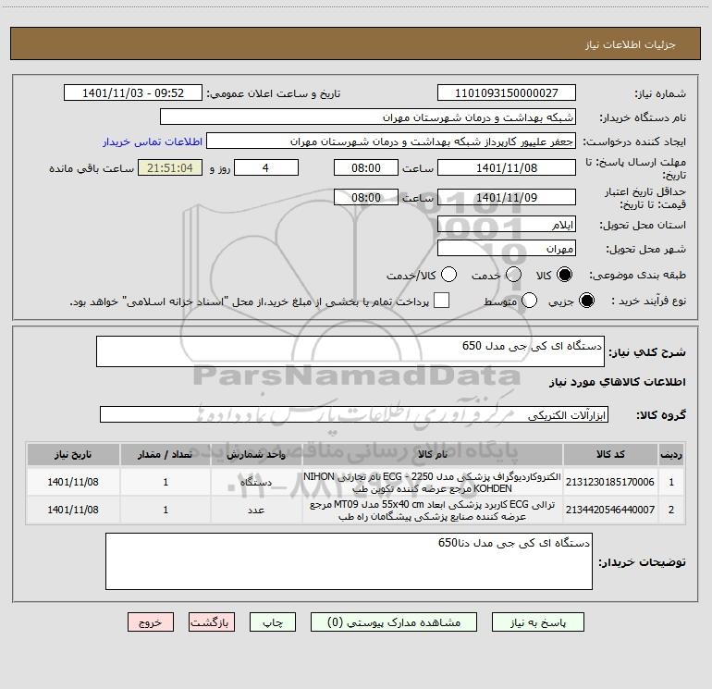Click the کد کالا column header
Viewport: 712px width, 689px height.
pyautogui.click(x=610, y=455)
